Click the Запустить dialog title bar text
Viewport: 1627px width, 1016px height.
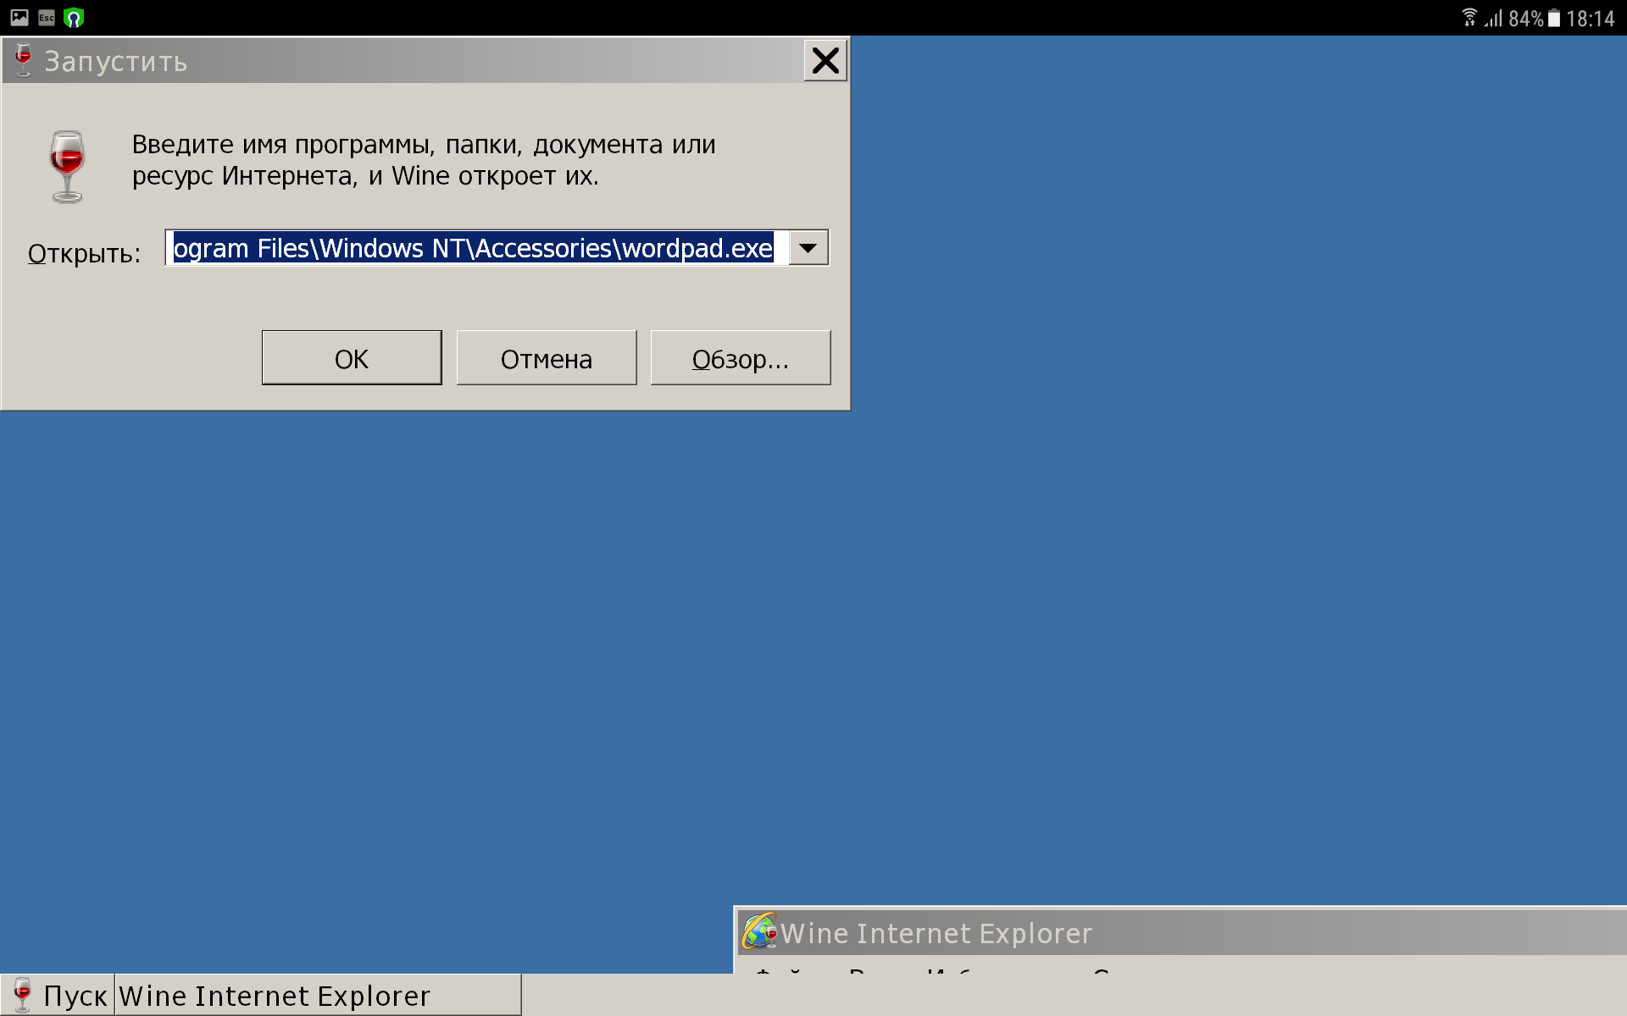116,62
